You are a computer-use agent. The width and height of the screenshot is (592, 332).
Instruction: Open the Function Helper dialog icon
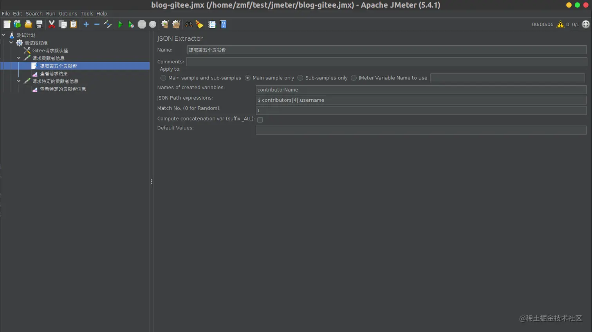pos(212,24)
